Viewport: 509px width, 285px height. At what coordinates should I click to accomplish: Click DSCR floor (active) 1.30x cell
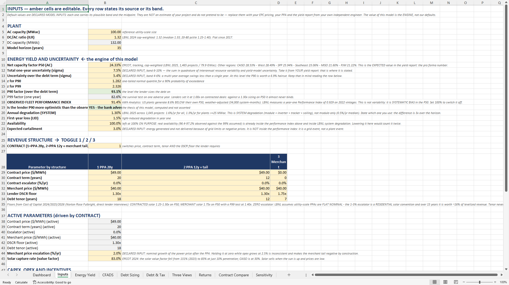pyautogui.click(x=105, y=243)
